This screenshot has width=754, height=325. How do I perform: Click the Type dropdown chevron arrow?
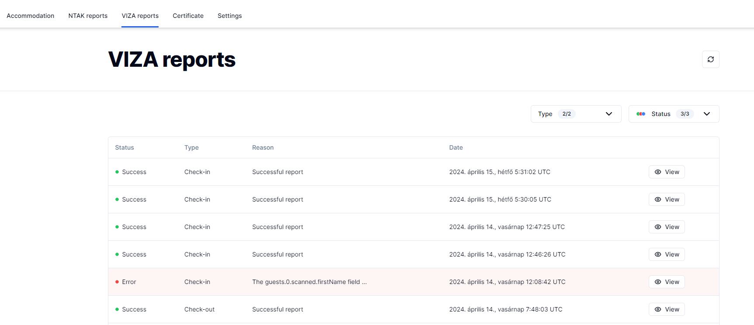(x=609, y=114)
